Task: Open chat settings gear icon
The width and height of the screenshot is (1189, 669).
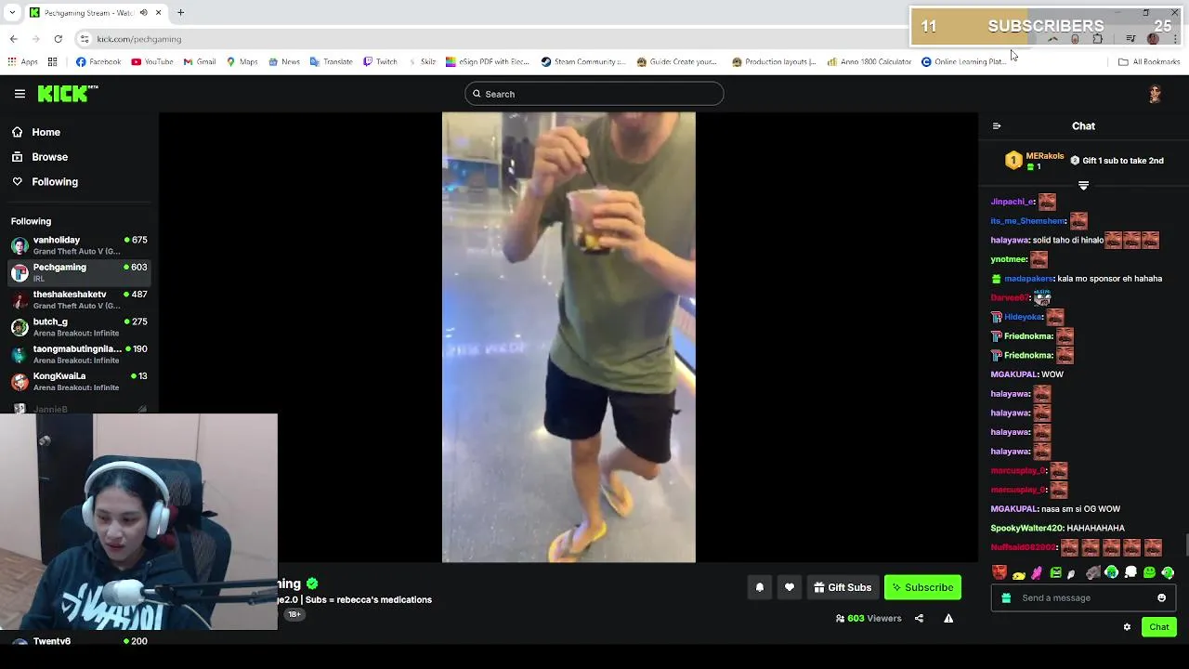Action: tap(1127, 627)
